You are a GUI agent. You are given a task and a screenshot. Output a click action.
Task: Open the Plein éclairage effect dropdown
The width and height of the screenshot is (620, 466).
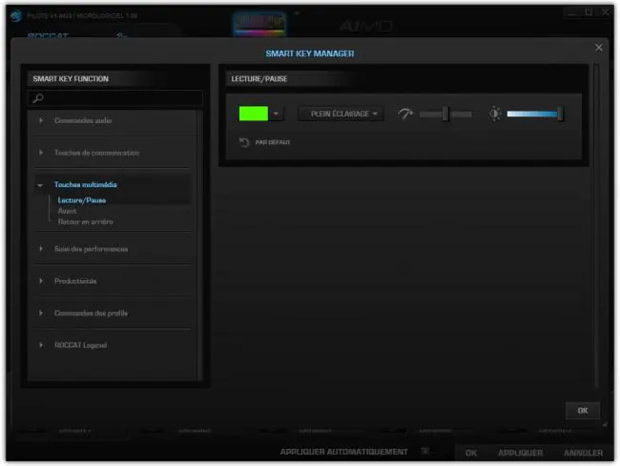[341, 114]
